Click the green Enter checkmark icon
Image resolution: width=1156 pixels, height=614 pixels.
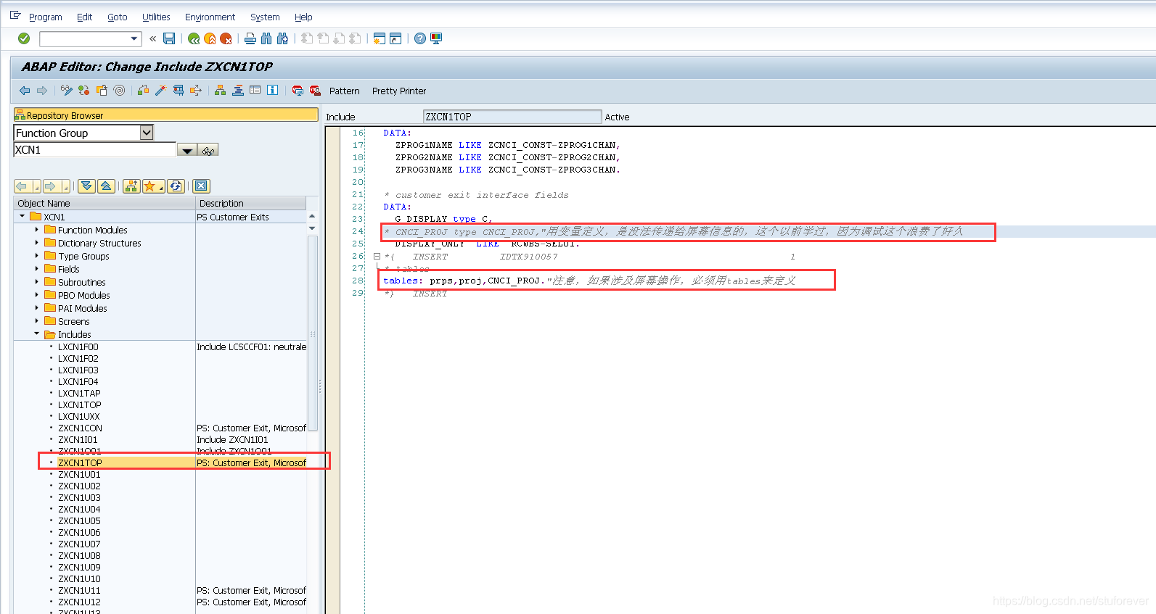tap(24, 38)
